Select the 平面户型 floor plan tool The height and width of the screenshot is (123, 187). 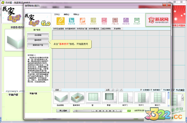(60, 21)
